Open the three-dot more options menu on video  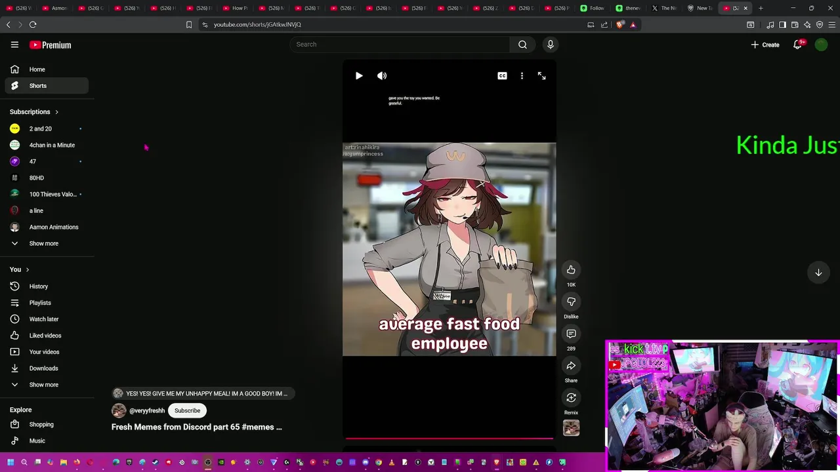coord(522,75)
